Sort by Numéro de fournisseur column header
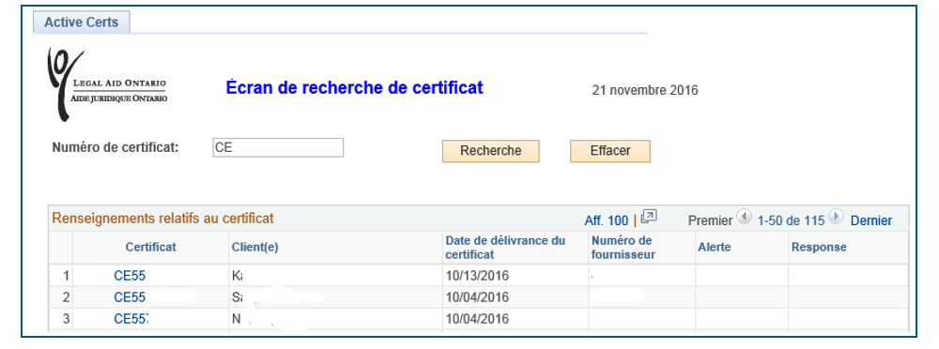Image resolution: width=939 pixels, height=349 pixels. pos(623,248)
